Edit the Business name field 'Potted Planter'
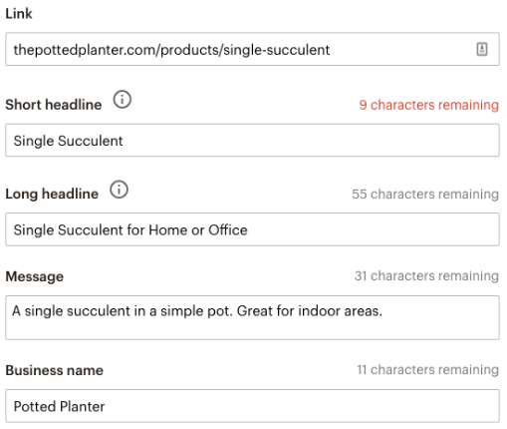This screenshot has height=429, width=507. (x=252, y=406)
